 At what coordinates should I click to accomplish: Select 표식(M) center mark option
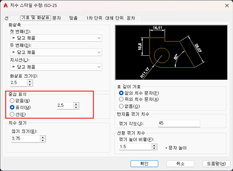point(20,107)
